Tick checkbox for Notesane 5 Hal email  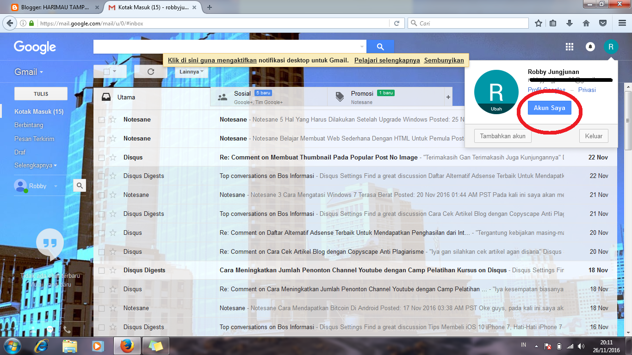click(101, 120)
